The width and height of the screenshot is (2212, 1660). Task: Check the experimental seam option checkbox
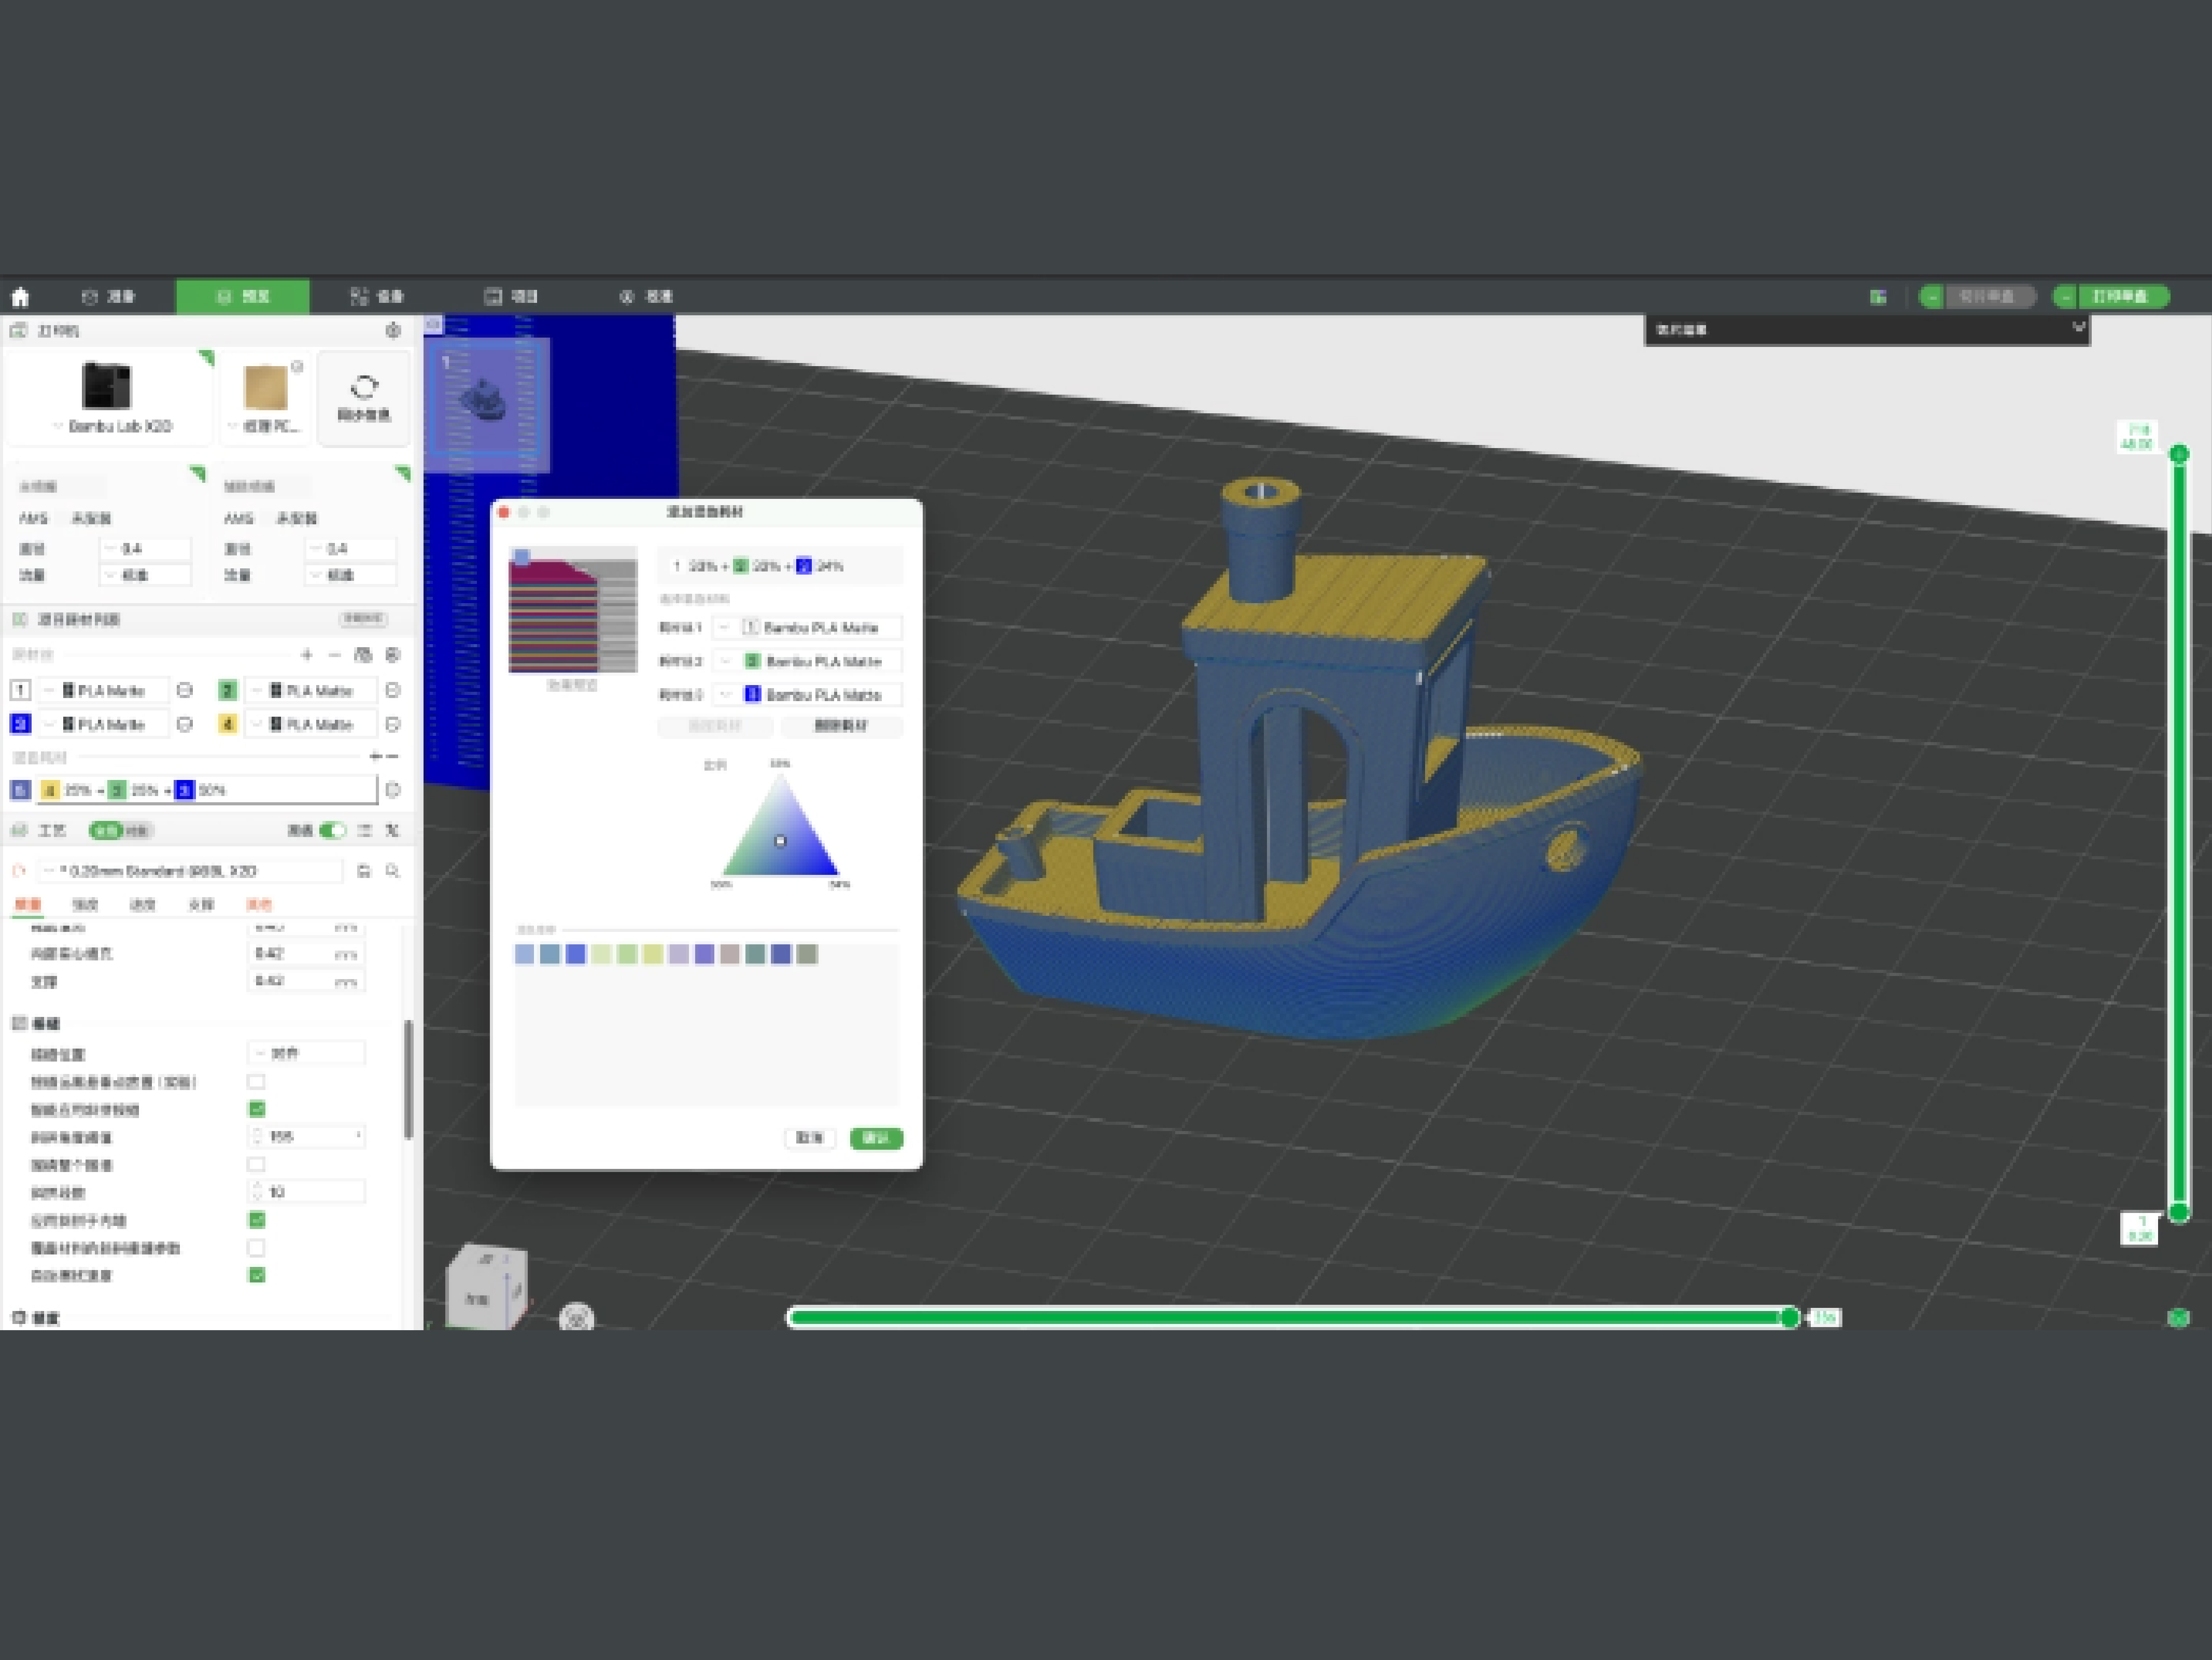click(256, 1082)
